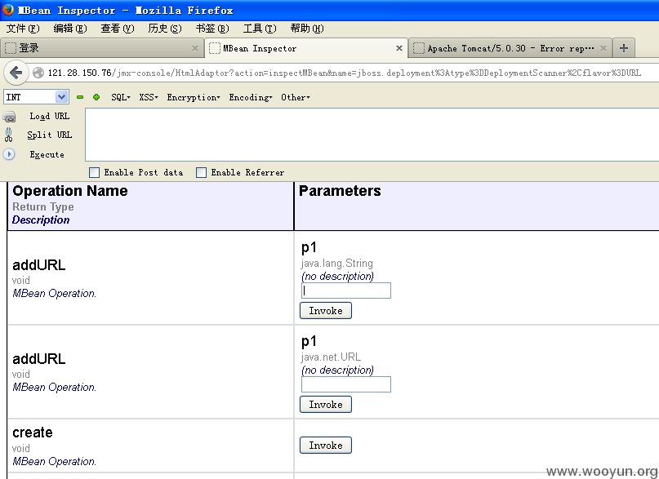Invoke addURL with java.net.URL parameter
This screenshot has height=479, width=659.
[x=326, y=404]
